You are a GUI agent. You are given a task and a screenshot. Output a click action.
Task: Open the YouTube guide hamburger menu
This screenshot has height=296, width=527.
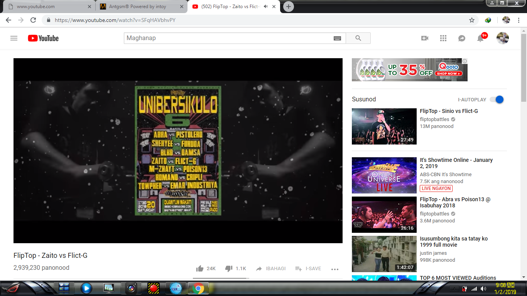pos(14,38)
